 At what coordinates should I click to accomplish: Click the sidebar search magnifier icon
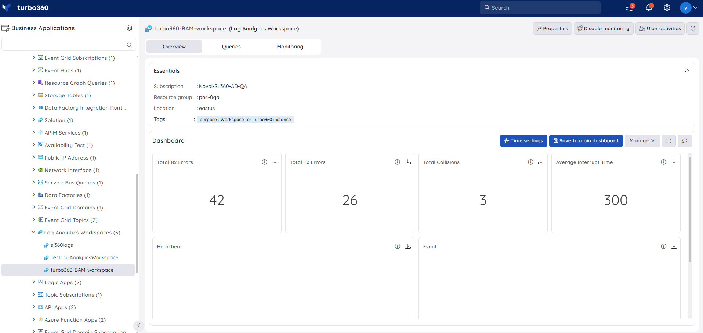pyautogui.click(x=129, y=45)
